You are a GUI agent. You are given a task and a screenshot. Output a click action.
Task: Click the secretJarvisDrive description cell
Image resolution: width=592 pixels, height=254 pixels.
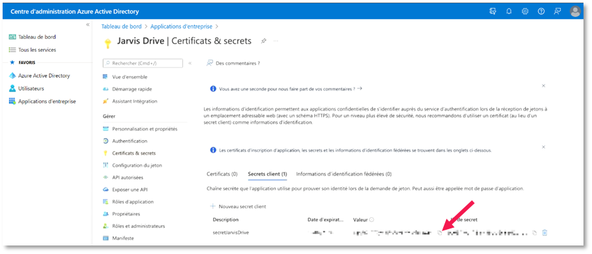pos(231,232)
